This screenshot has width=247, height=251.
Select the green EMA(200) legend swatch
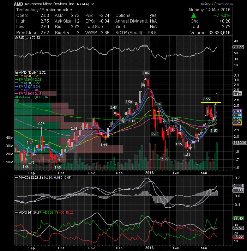[x=17, y=80]
